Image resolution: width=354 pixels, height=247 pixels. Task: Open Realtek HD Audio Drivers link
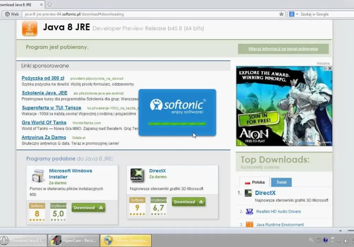[278, 211]
